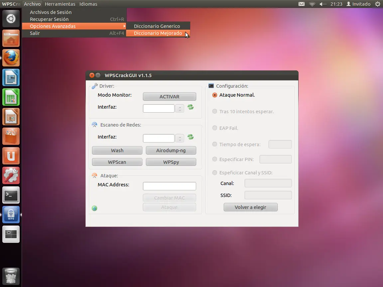Close the WPSCrackGUI window

(92, 75)
